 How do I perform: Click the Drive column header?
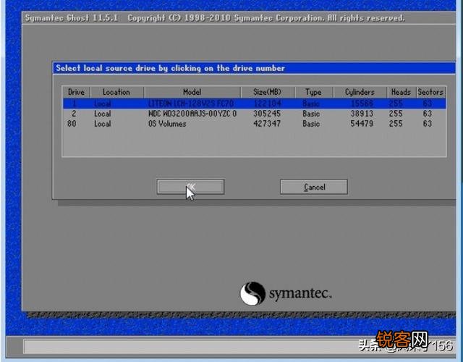point(76,92)
